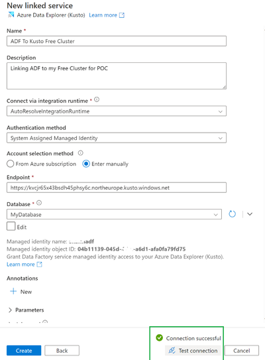
Task: Click the chevron next to the refresh icon
Action: point(250,214)
